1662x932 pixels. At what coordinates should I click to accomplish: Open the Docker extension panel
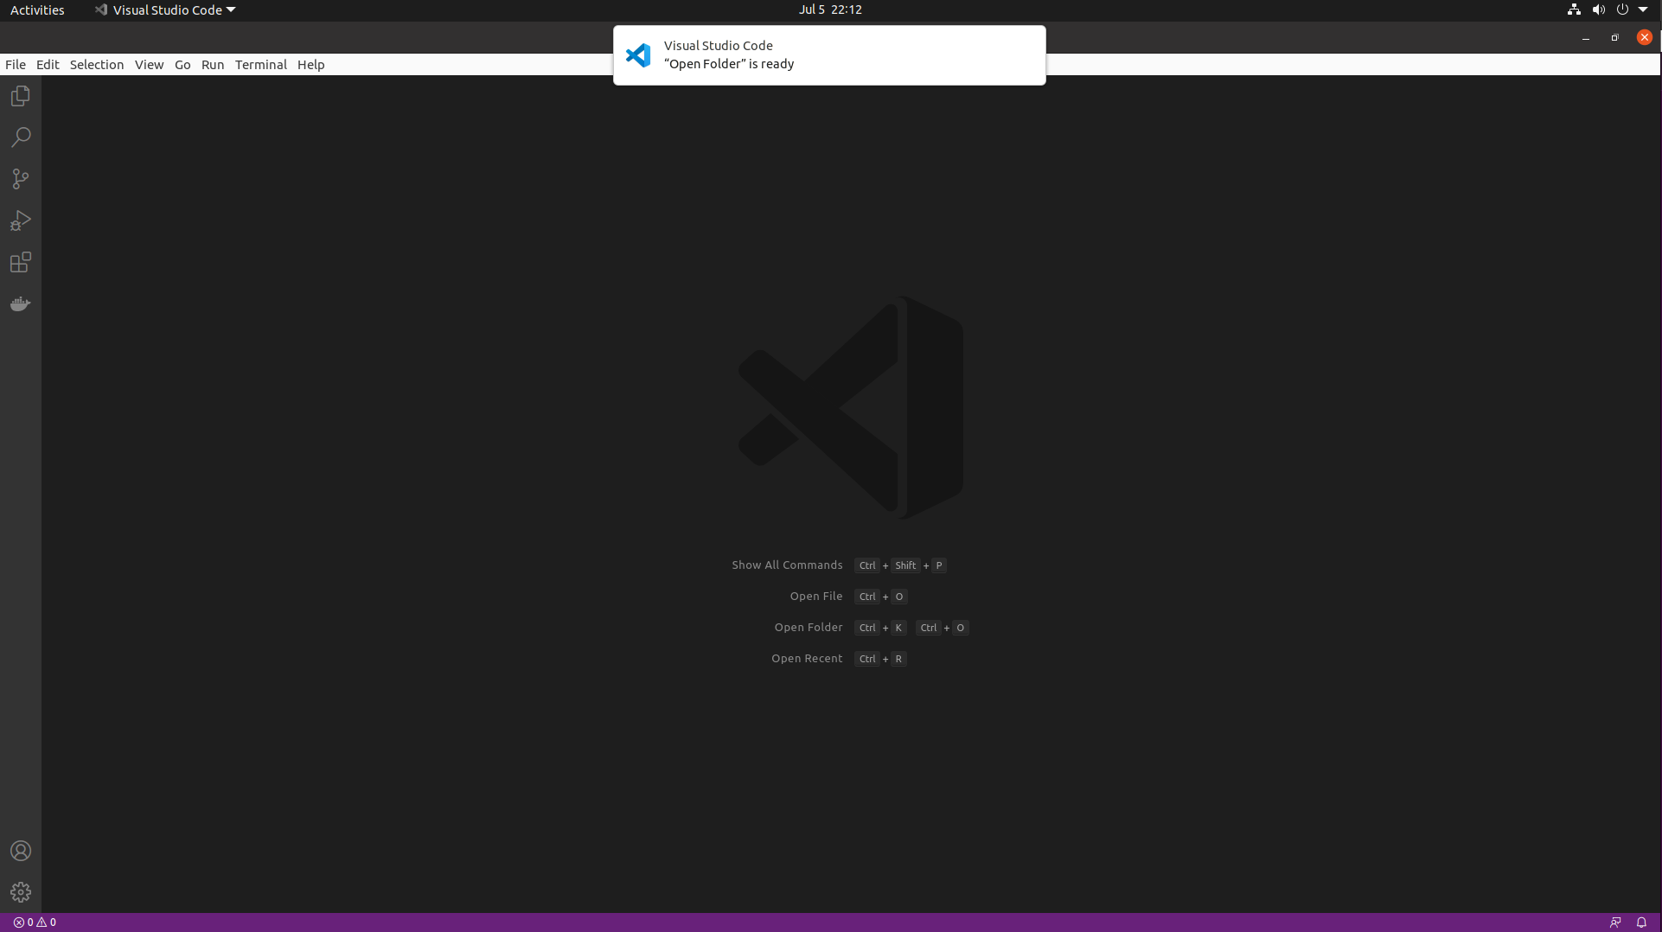20,303
